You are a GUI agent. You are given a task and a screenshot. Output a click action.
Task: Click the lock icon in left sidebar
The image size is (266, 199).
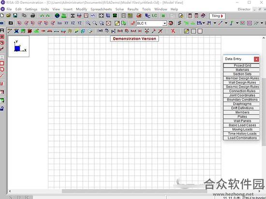coord(2,109)
